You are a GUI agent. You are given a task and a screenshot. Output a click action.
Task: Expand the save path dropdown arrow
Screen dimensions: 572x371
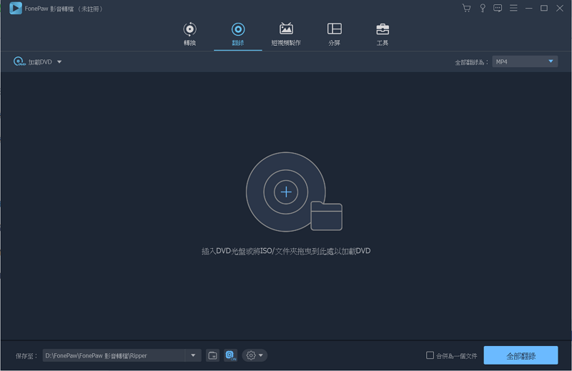point(193,355)
